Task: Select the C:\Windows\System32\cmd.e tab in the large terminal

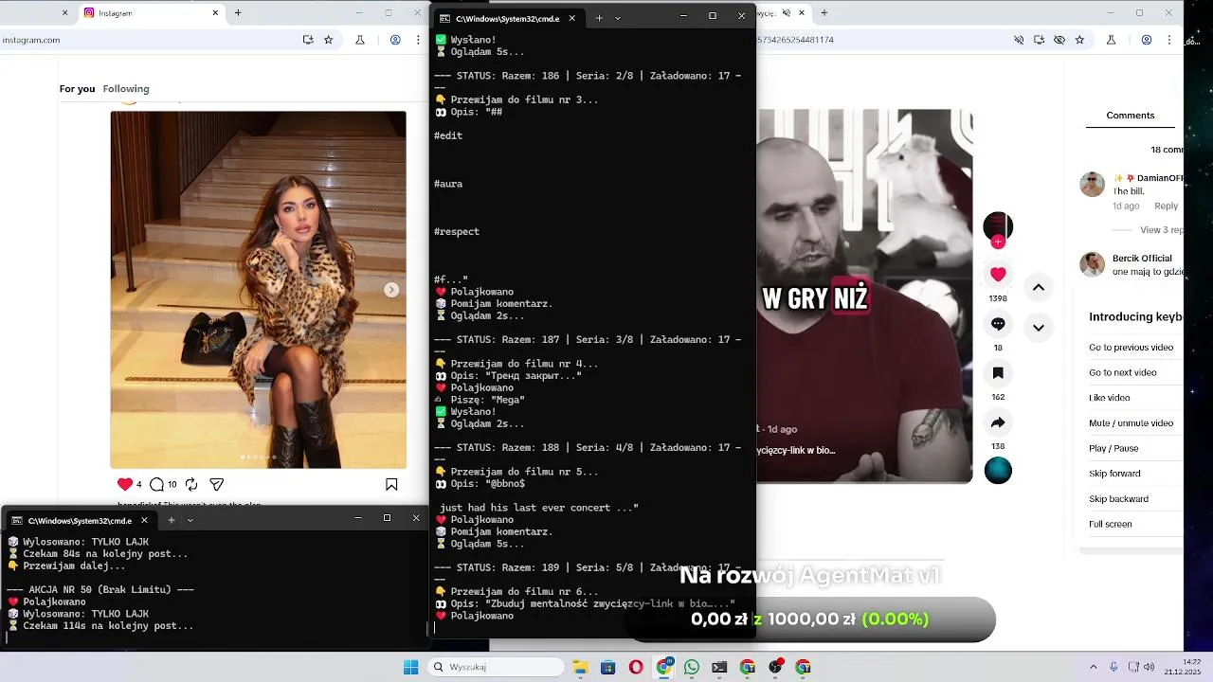Action: point(509,18)
